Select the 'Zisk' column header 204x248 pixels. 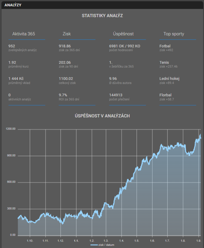pos(67,34)
